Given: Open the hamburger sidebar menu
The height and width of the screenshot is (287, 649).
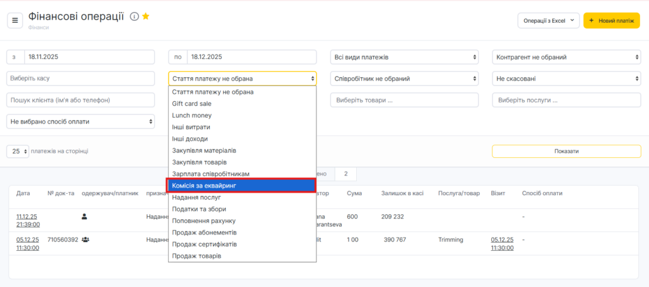Looking at the screenshot, I should click(x=15, y=20).
